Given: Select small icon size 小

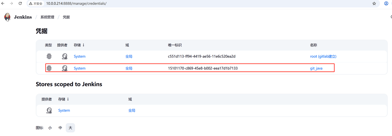Looking at the screenshot, I should click(x=50, y=128).
